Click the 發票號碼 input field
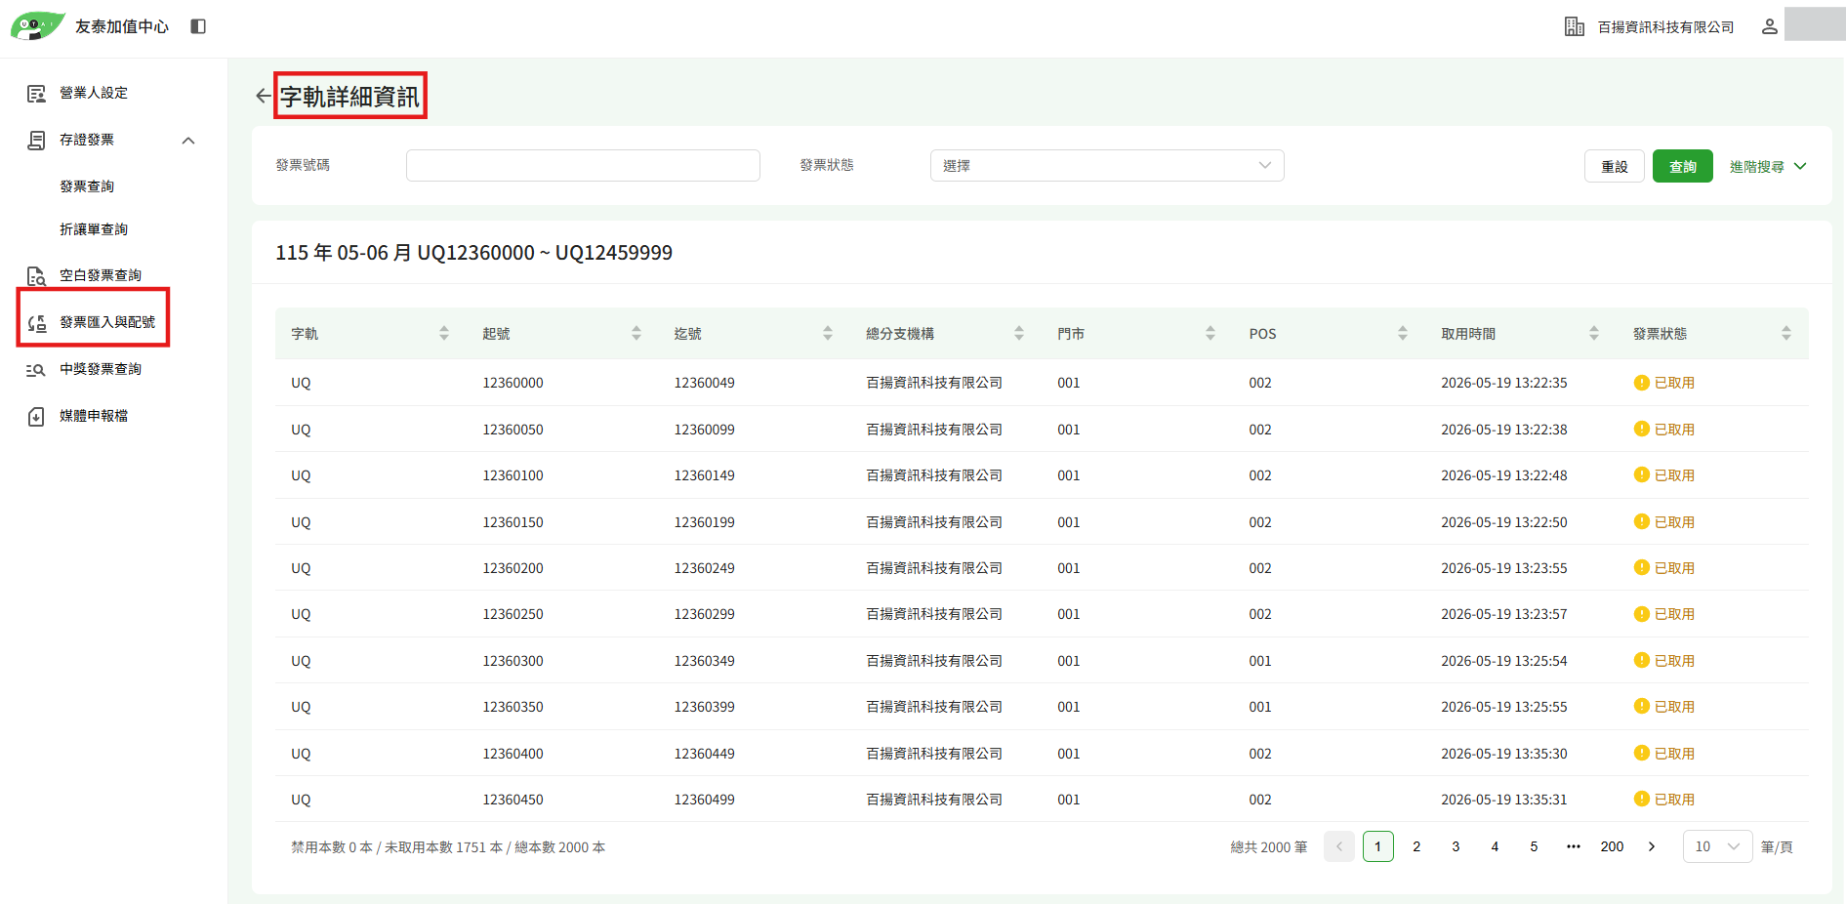 tap(583, 166)
